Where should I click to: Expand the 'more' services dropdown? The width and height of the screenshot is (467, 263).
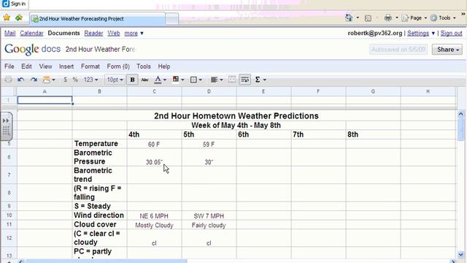(x=134, y=33)
